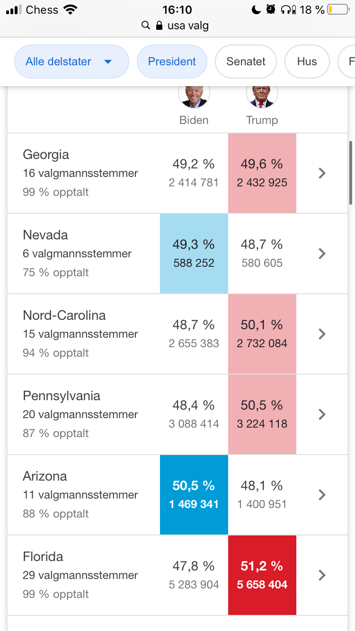The image size is (355, 631).
Task: Tap the padlock icon beside usa valg
Action: 159,26
